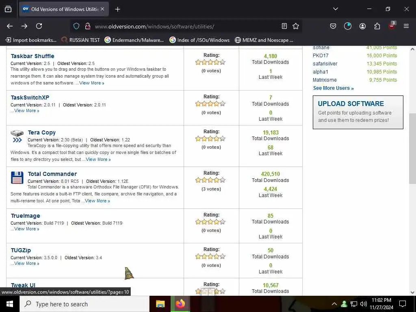Click the speaker volume tray icon
Viewport: 416px width, 312px height.
pos(364,304)
